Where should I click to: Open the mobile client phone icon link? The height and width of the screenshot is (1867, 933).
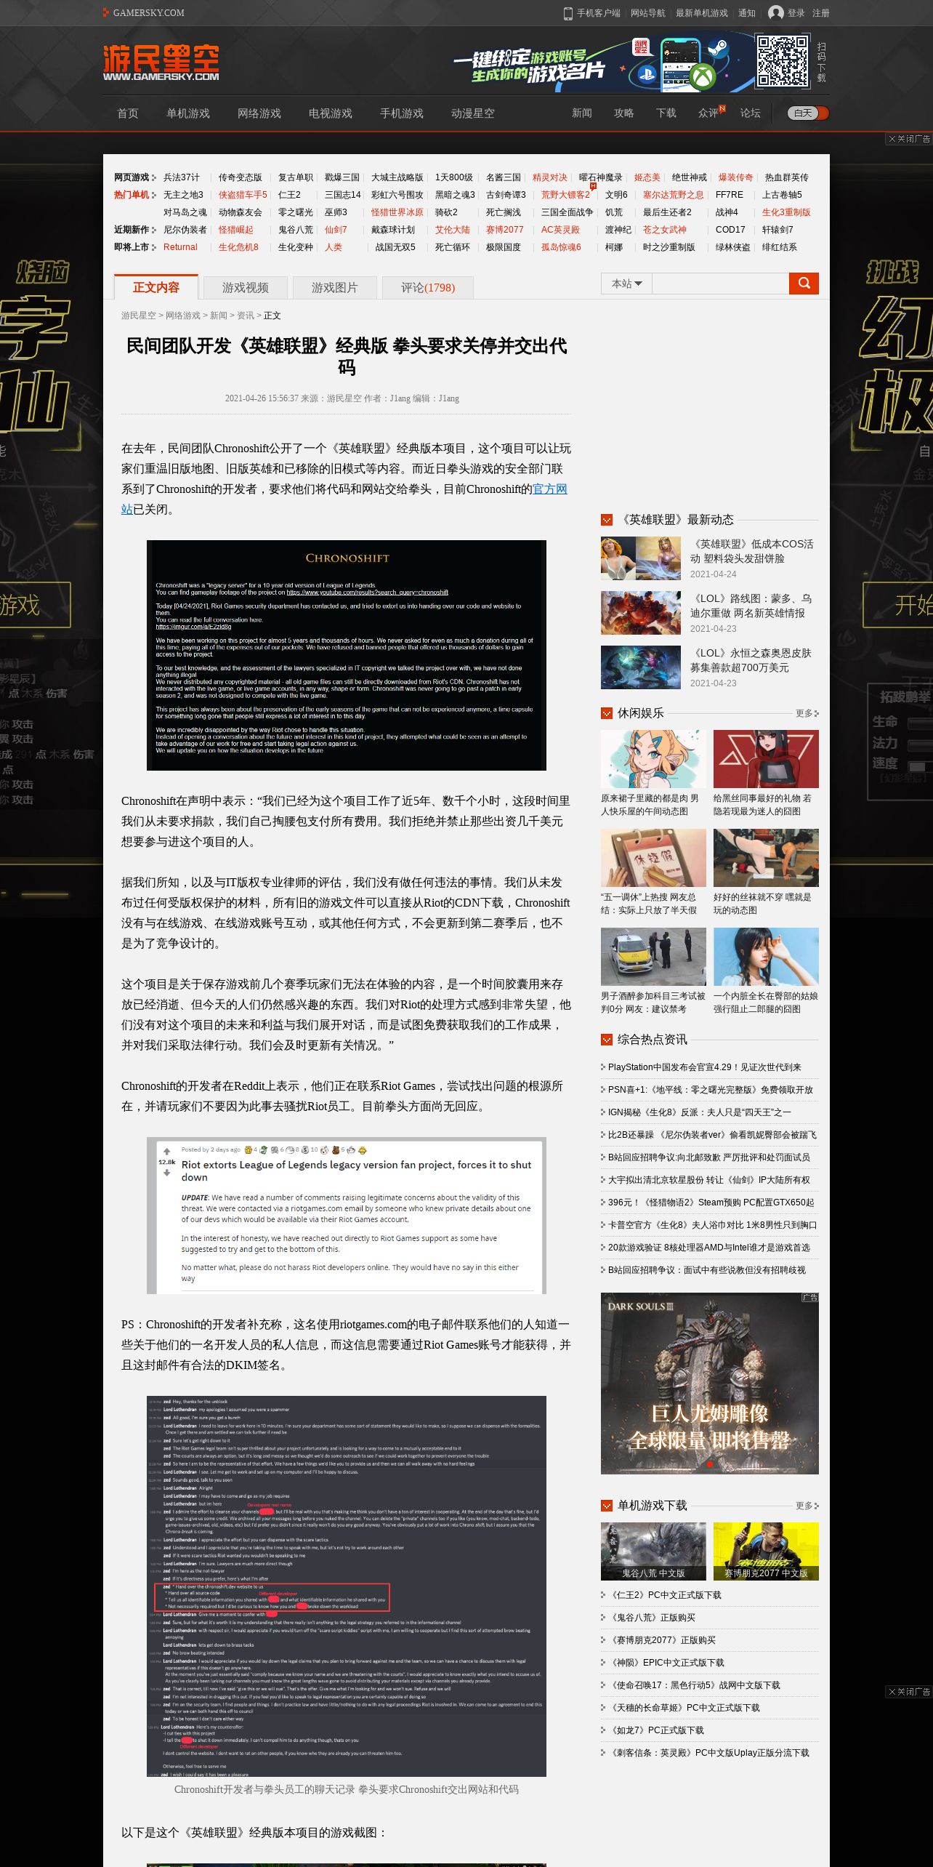click(x=568, y=13)
